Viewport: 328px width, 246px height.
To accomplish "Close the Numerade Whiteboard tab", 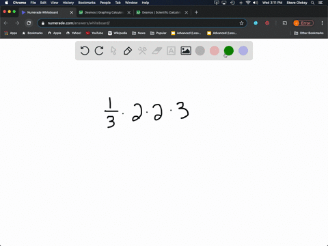I will coord(72,12).
